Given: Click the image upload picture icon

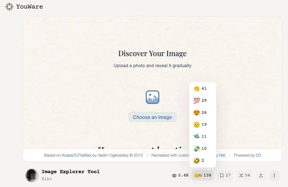Looking at the screenshot, I should (152, 97).
